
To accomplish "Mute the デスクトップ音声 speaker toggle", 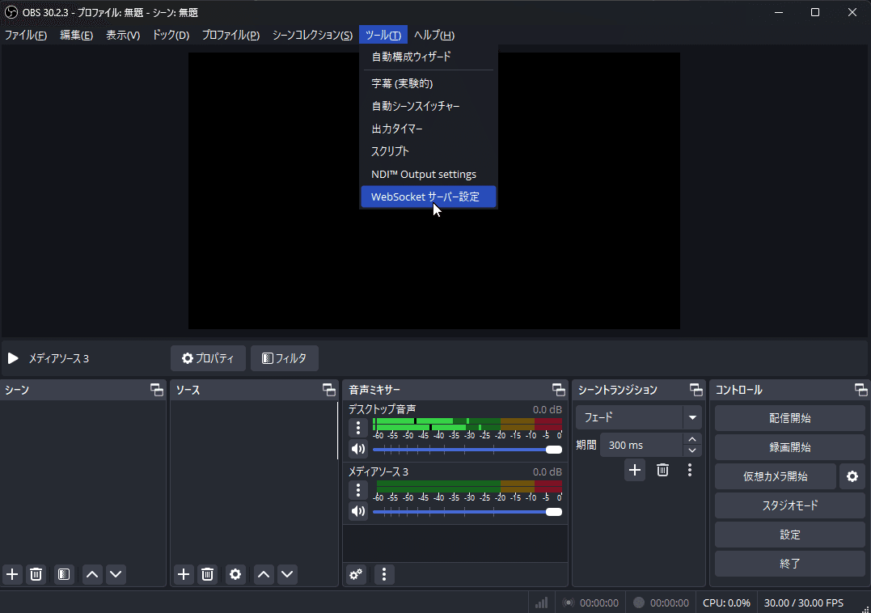I will tap(358, 449).
